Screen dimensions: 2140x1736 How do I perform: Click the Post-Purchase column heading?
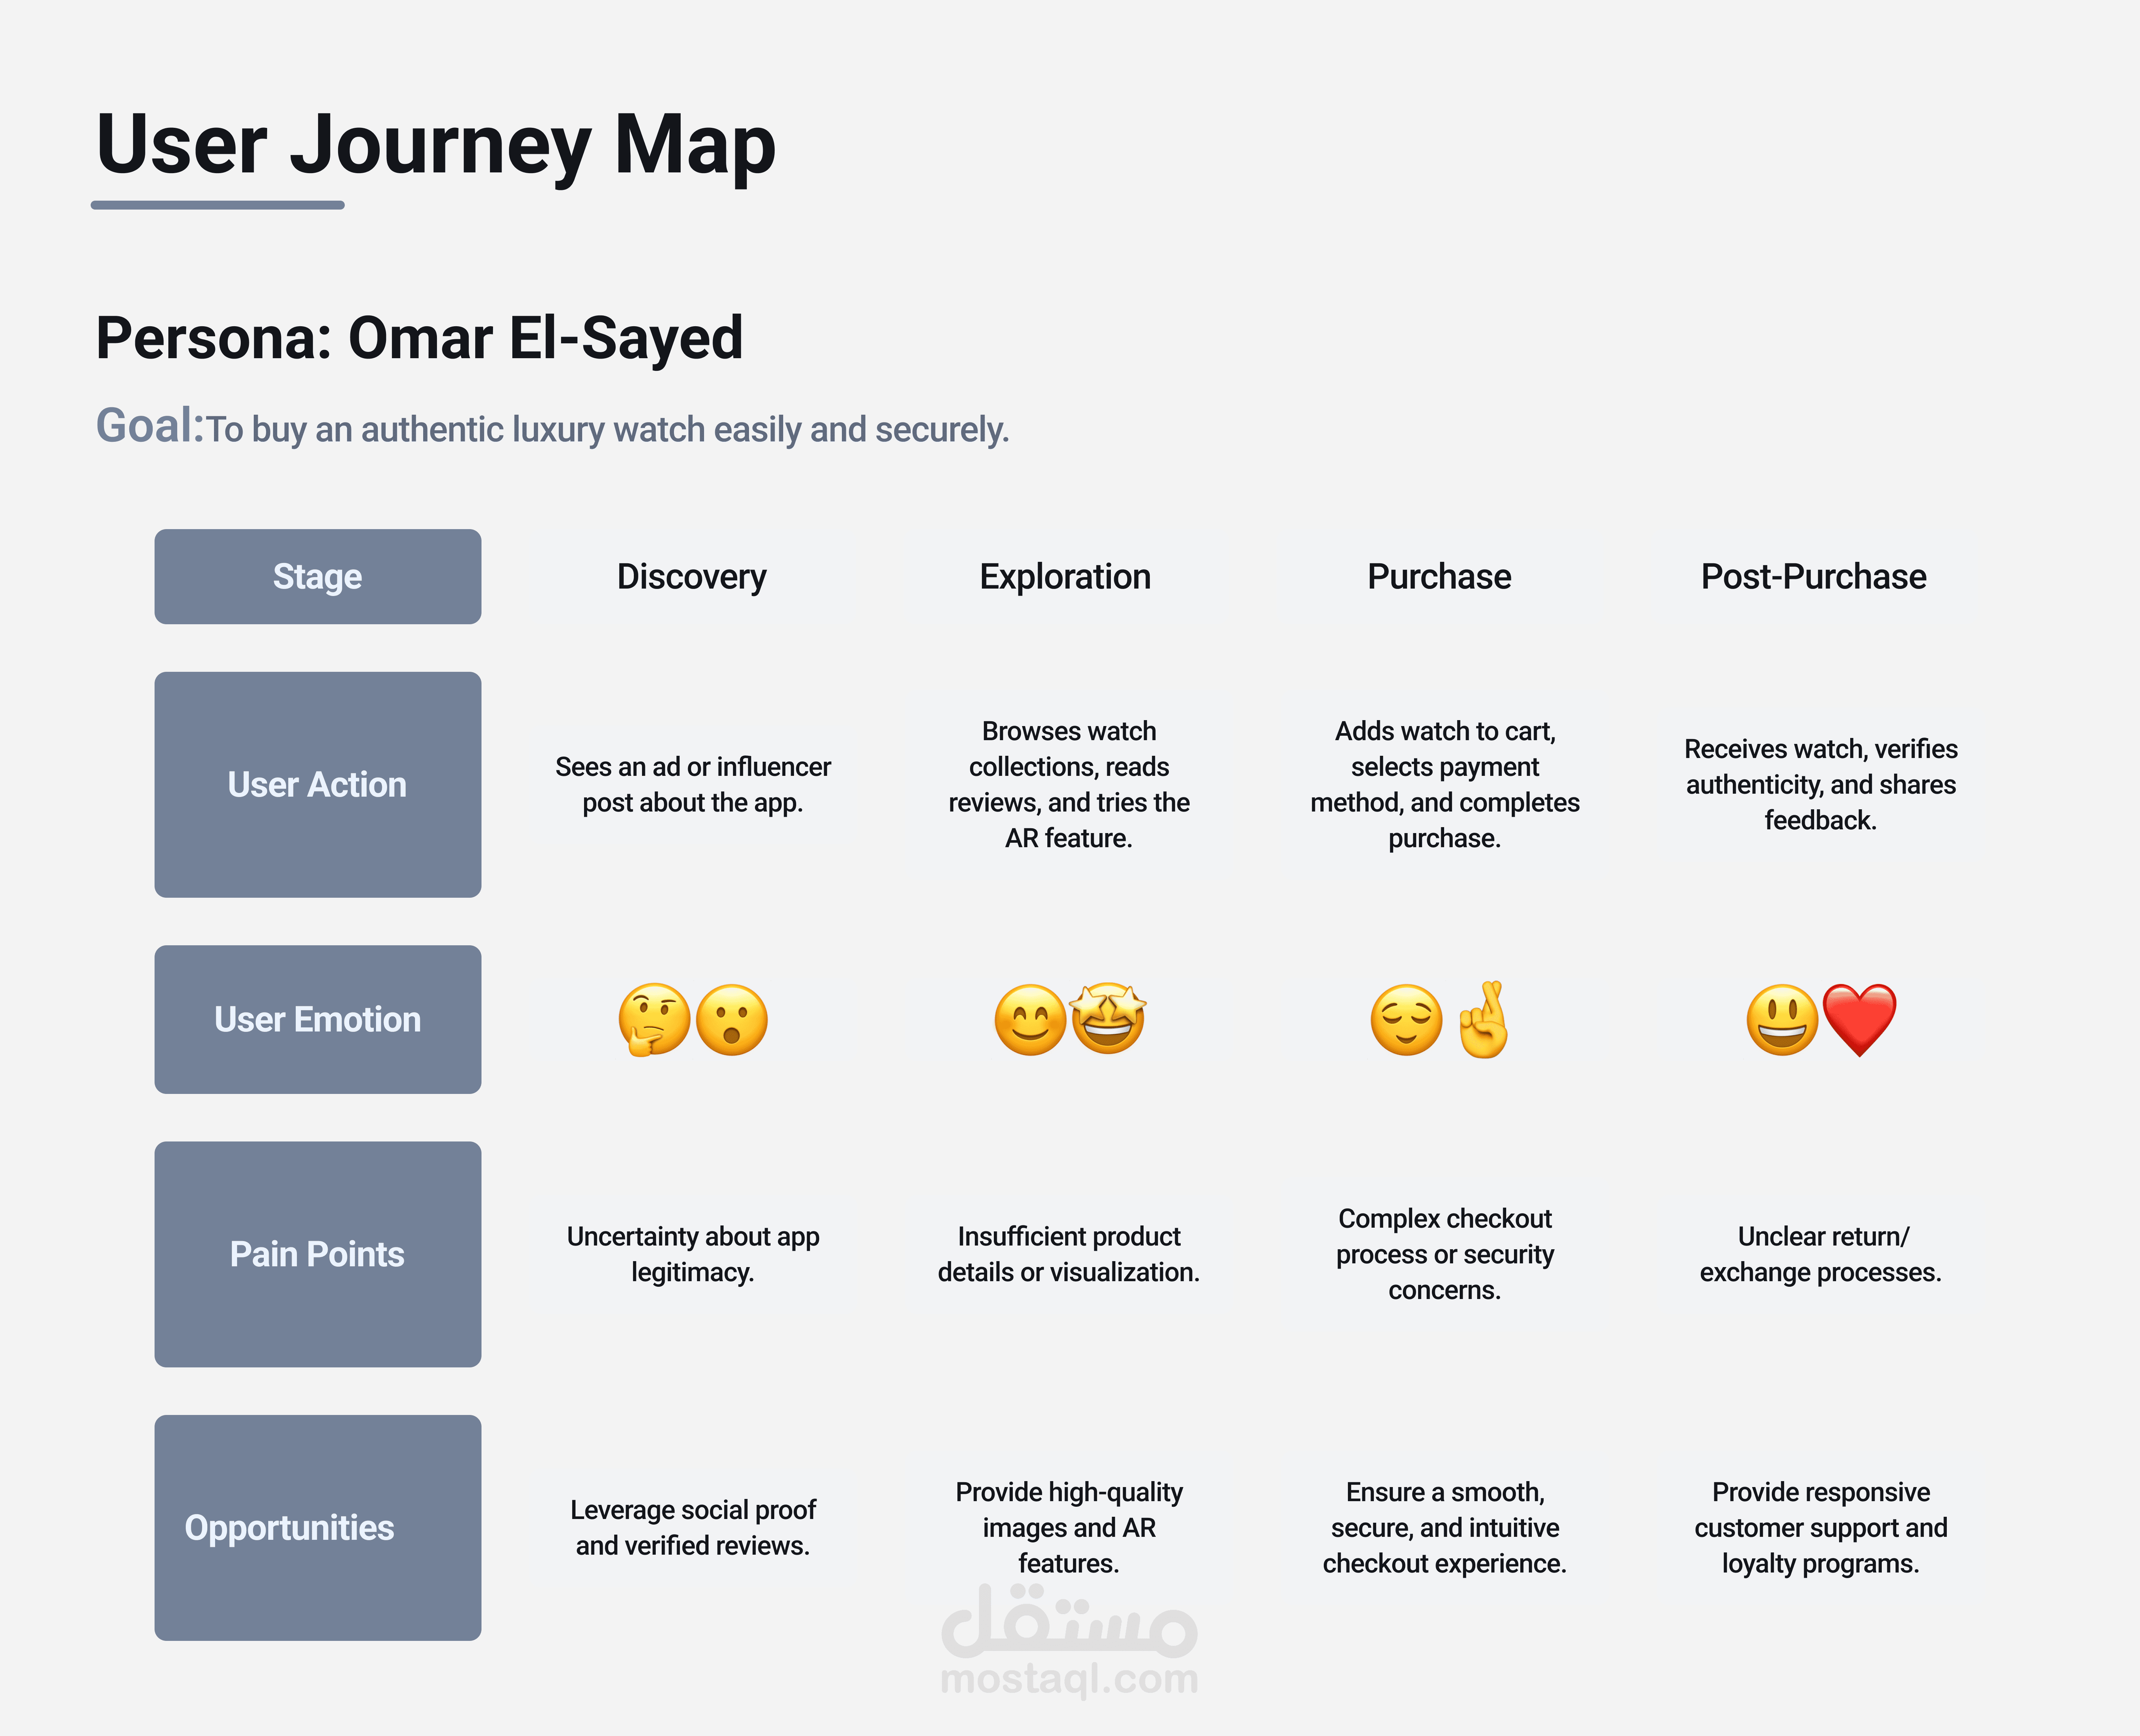click(1814, 577)
